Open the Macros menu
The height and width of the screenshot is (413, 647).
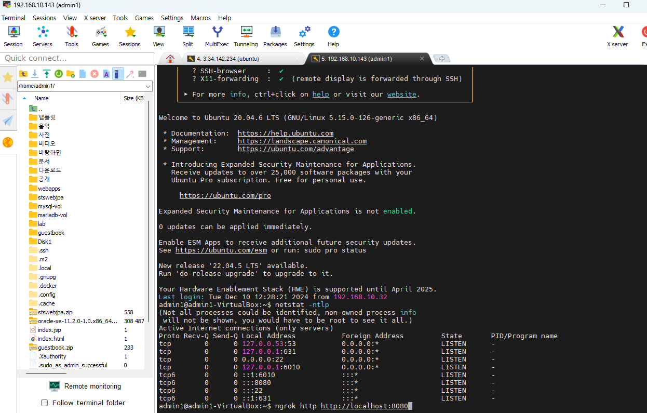(x=200, y=18)
